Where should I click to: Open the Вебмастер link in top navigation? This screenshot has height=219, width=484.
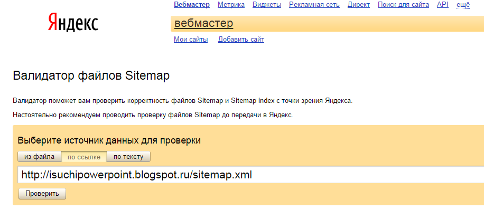192,5
